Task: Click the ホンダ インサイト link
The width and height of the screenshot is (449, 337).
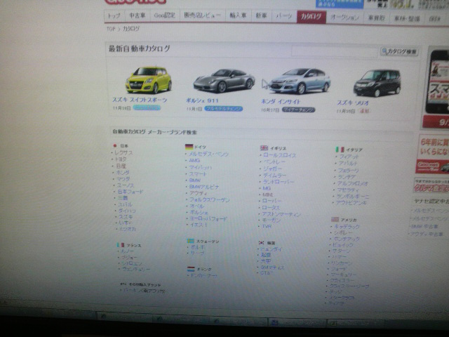Action: pyautogui.click(x=281, y=101)
